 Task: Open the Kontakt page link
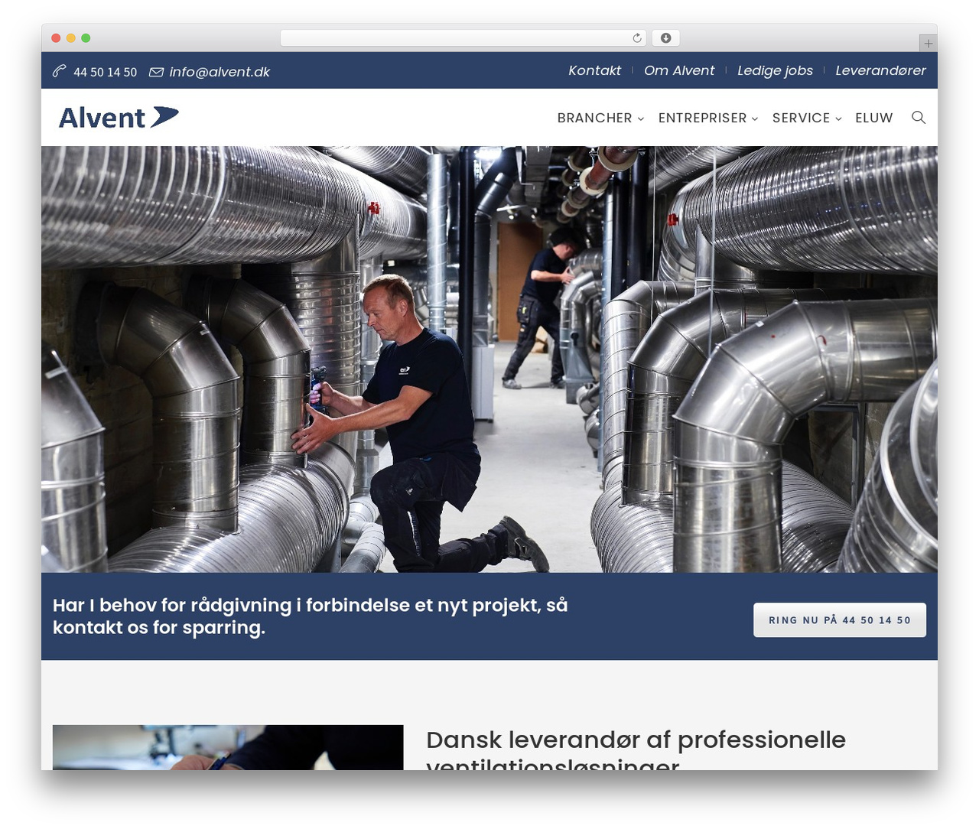click(x=594, y=70)
